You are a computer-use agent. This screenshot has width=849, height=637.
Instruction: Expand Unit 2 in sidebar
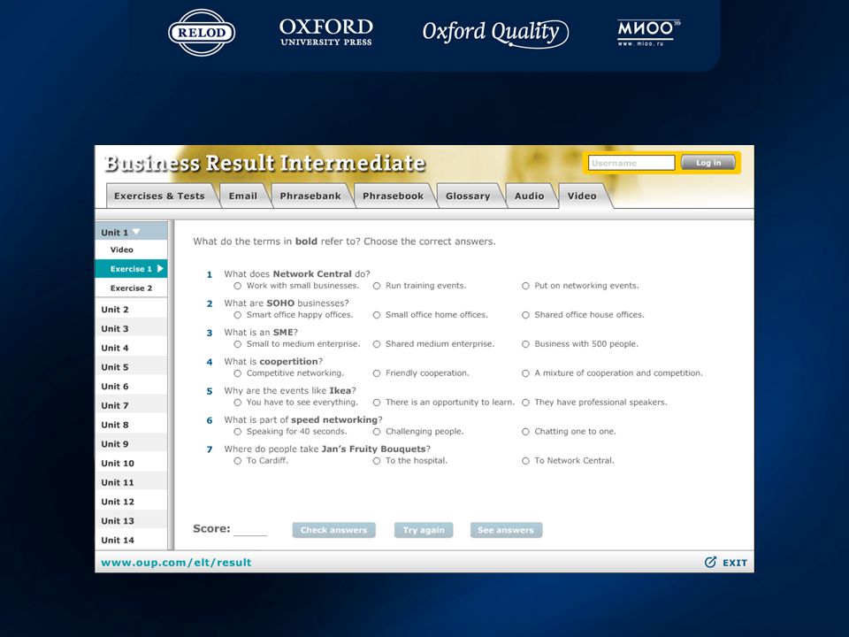click(x=131, y=310)
